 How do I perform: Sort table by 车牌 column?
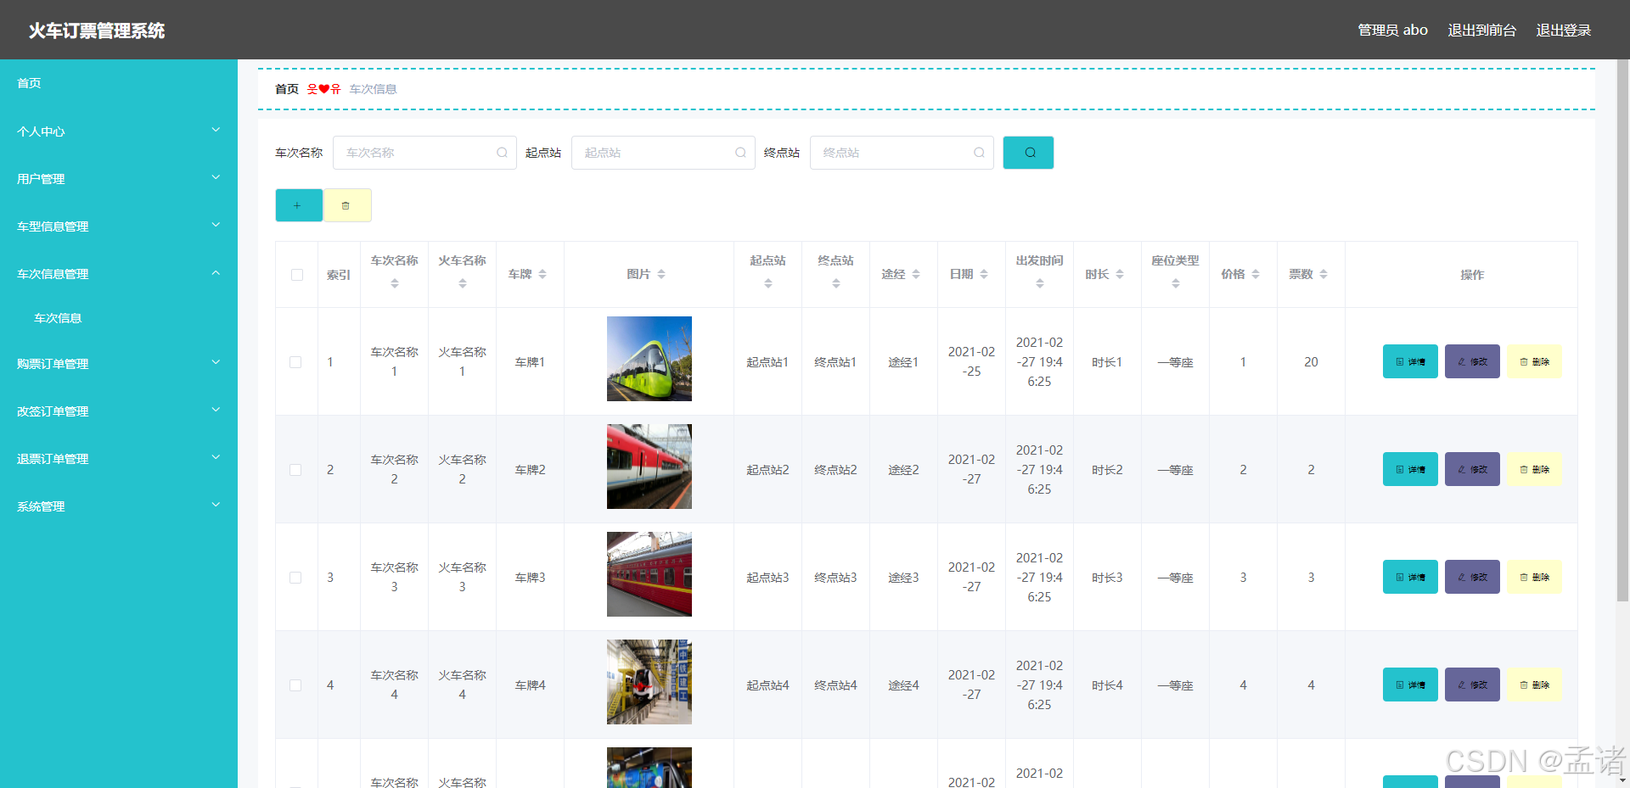coord(542,274)
